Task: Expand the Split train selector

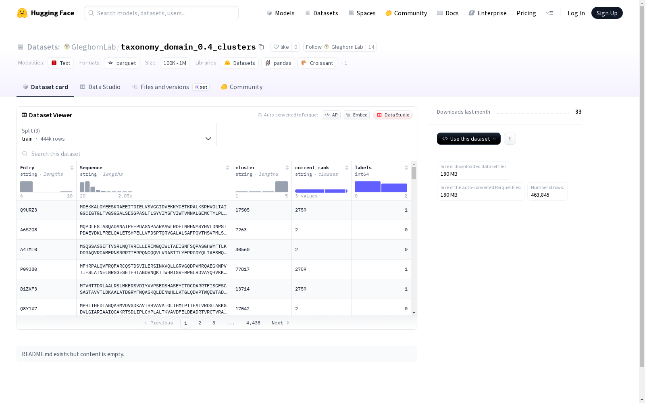Action: 117,135
